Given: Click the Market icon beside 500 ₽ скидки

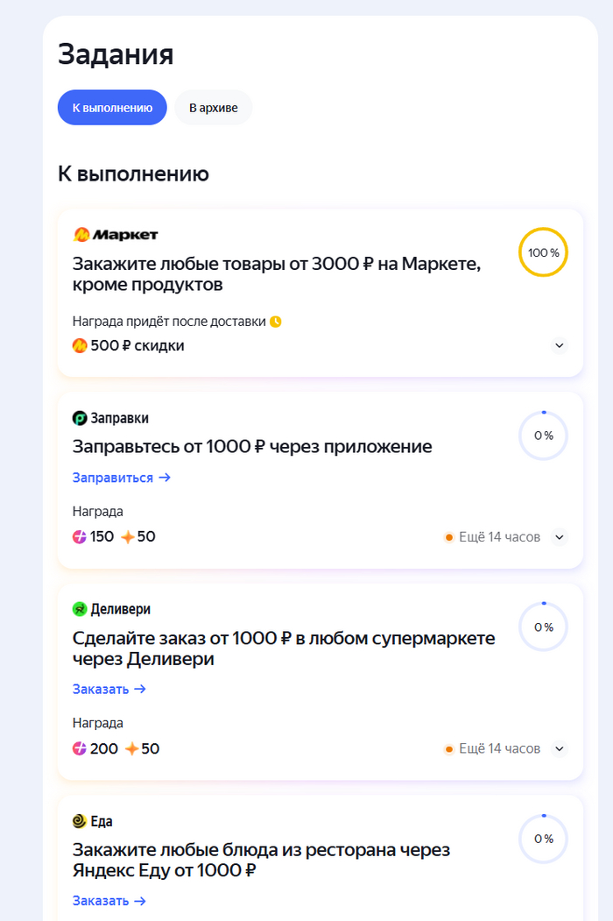Looking at the screenshot, I should coord(80,345).
